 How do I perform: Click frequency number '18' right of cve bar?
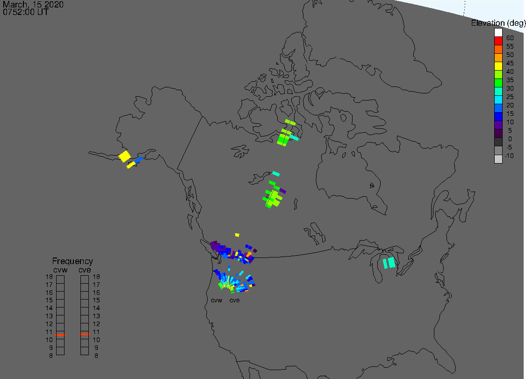coord(96,277)
